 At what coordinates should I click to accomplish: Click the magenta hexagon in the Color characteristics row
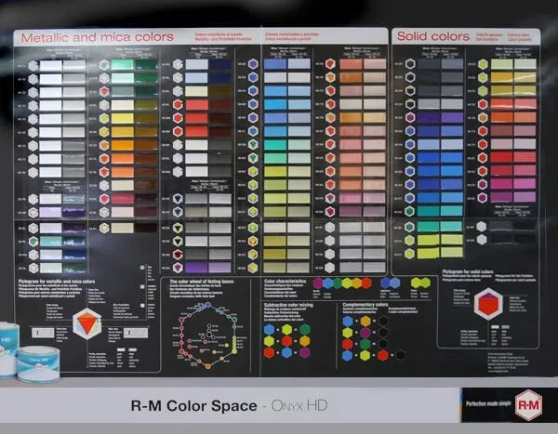coord(318,283)
